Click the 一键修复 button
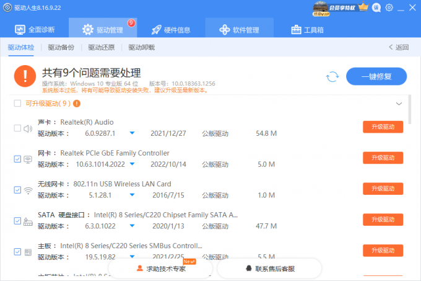The width and height of the screenshot is (421, 281). coord(376,76)
